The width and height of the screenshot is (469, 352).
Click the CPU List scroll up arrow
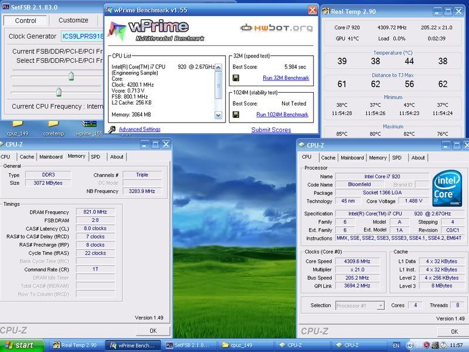click(218, 67)
